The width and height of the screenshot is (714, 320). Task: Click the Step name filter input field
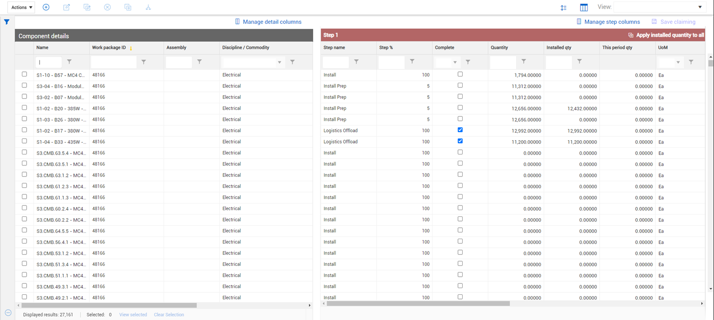pyautogui.click(x=336, y=62)
